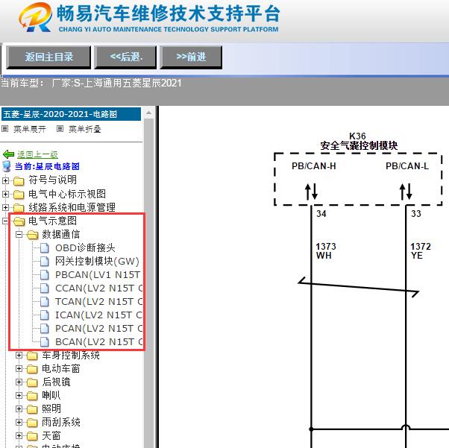Expand the 线路系统和电源管理 folder node
The width and height of the screenshot is (449, 448).
[x=5, y=207]
